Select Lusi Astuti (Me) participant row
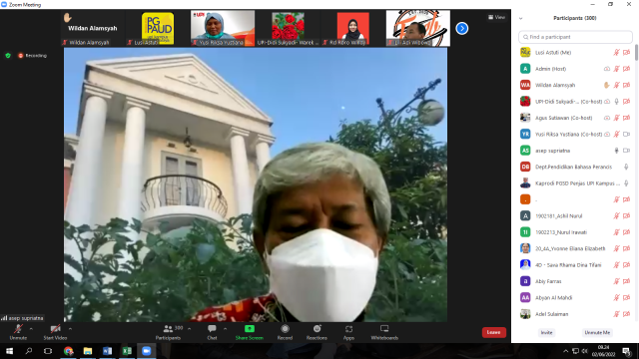The width and height of the screenshot is (639, 359). 575,53
